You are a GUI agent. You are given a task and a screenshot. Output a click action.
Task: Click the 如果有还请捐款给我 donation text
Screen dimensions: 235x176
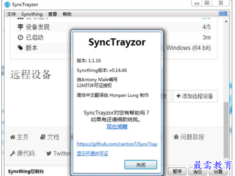click(116, 120)
